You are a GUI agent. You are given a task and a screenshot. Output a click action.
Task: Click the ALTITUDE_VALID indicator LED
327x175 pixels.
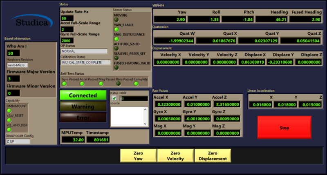point(116,49)
